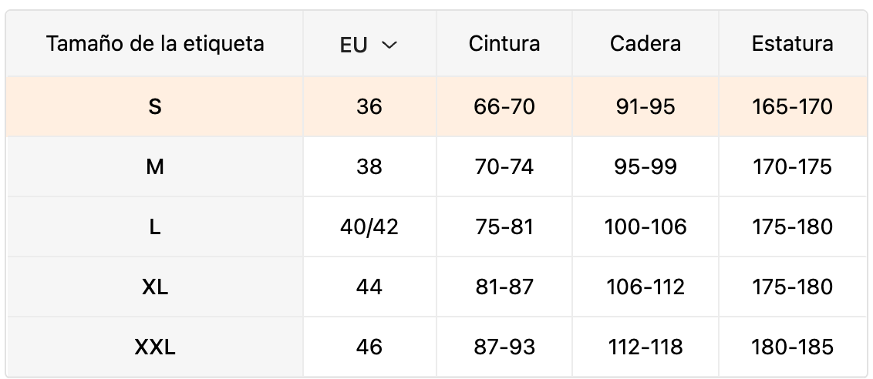Click EU size 36 cell
The width and height of the screenshot is (873, 379).
pos(369,106)
